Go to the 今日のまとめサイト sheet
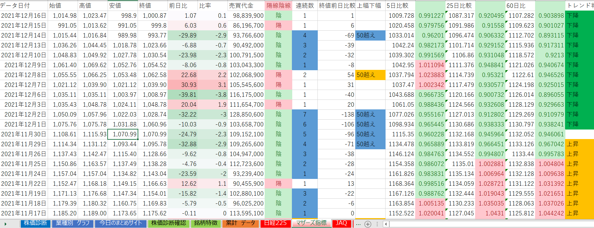594x228 pixels. pos(121,223)
